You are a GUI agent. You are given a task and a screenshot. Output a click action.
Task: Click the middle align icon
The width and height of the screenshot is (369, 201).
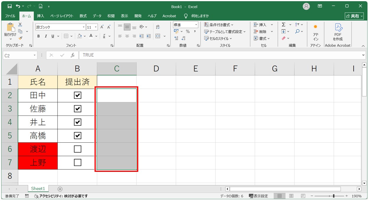click(x=127, y=27)
